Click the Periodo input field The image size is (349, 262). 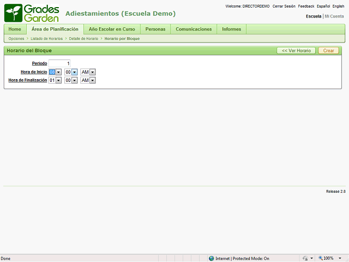[59, 63]
